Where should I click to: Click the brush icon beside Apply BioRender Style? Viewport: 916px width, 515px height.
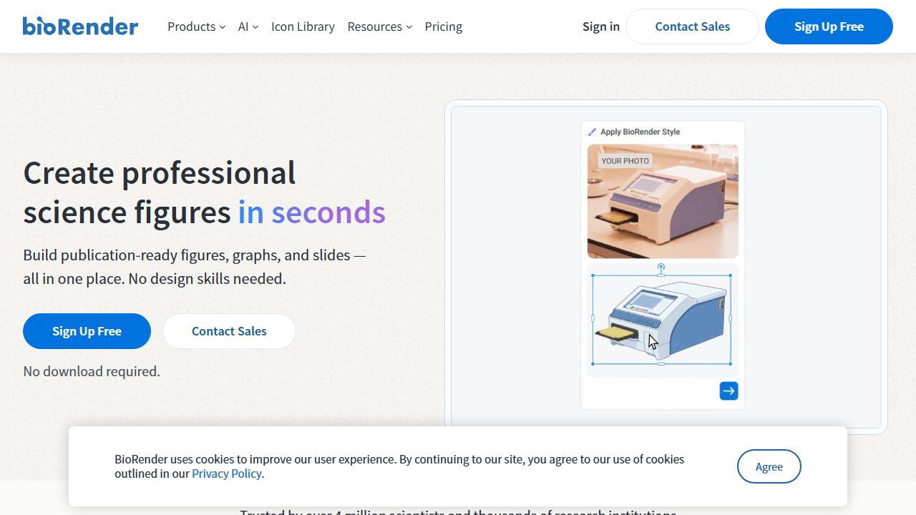click(592, 132)
